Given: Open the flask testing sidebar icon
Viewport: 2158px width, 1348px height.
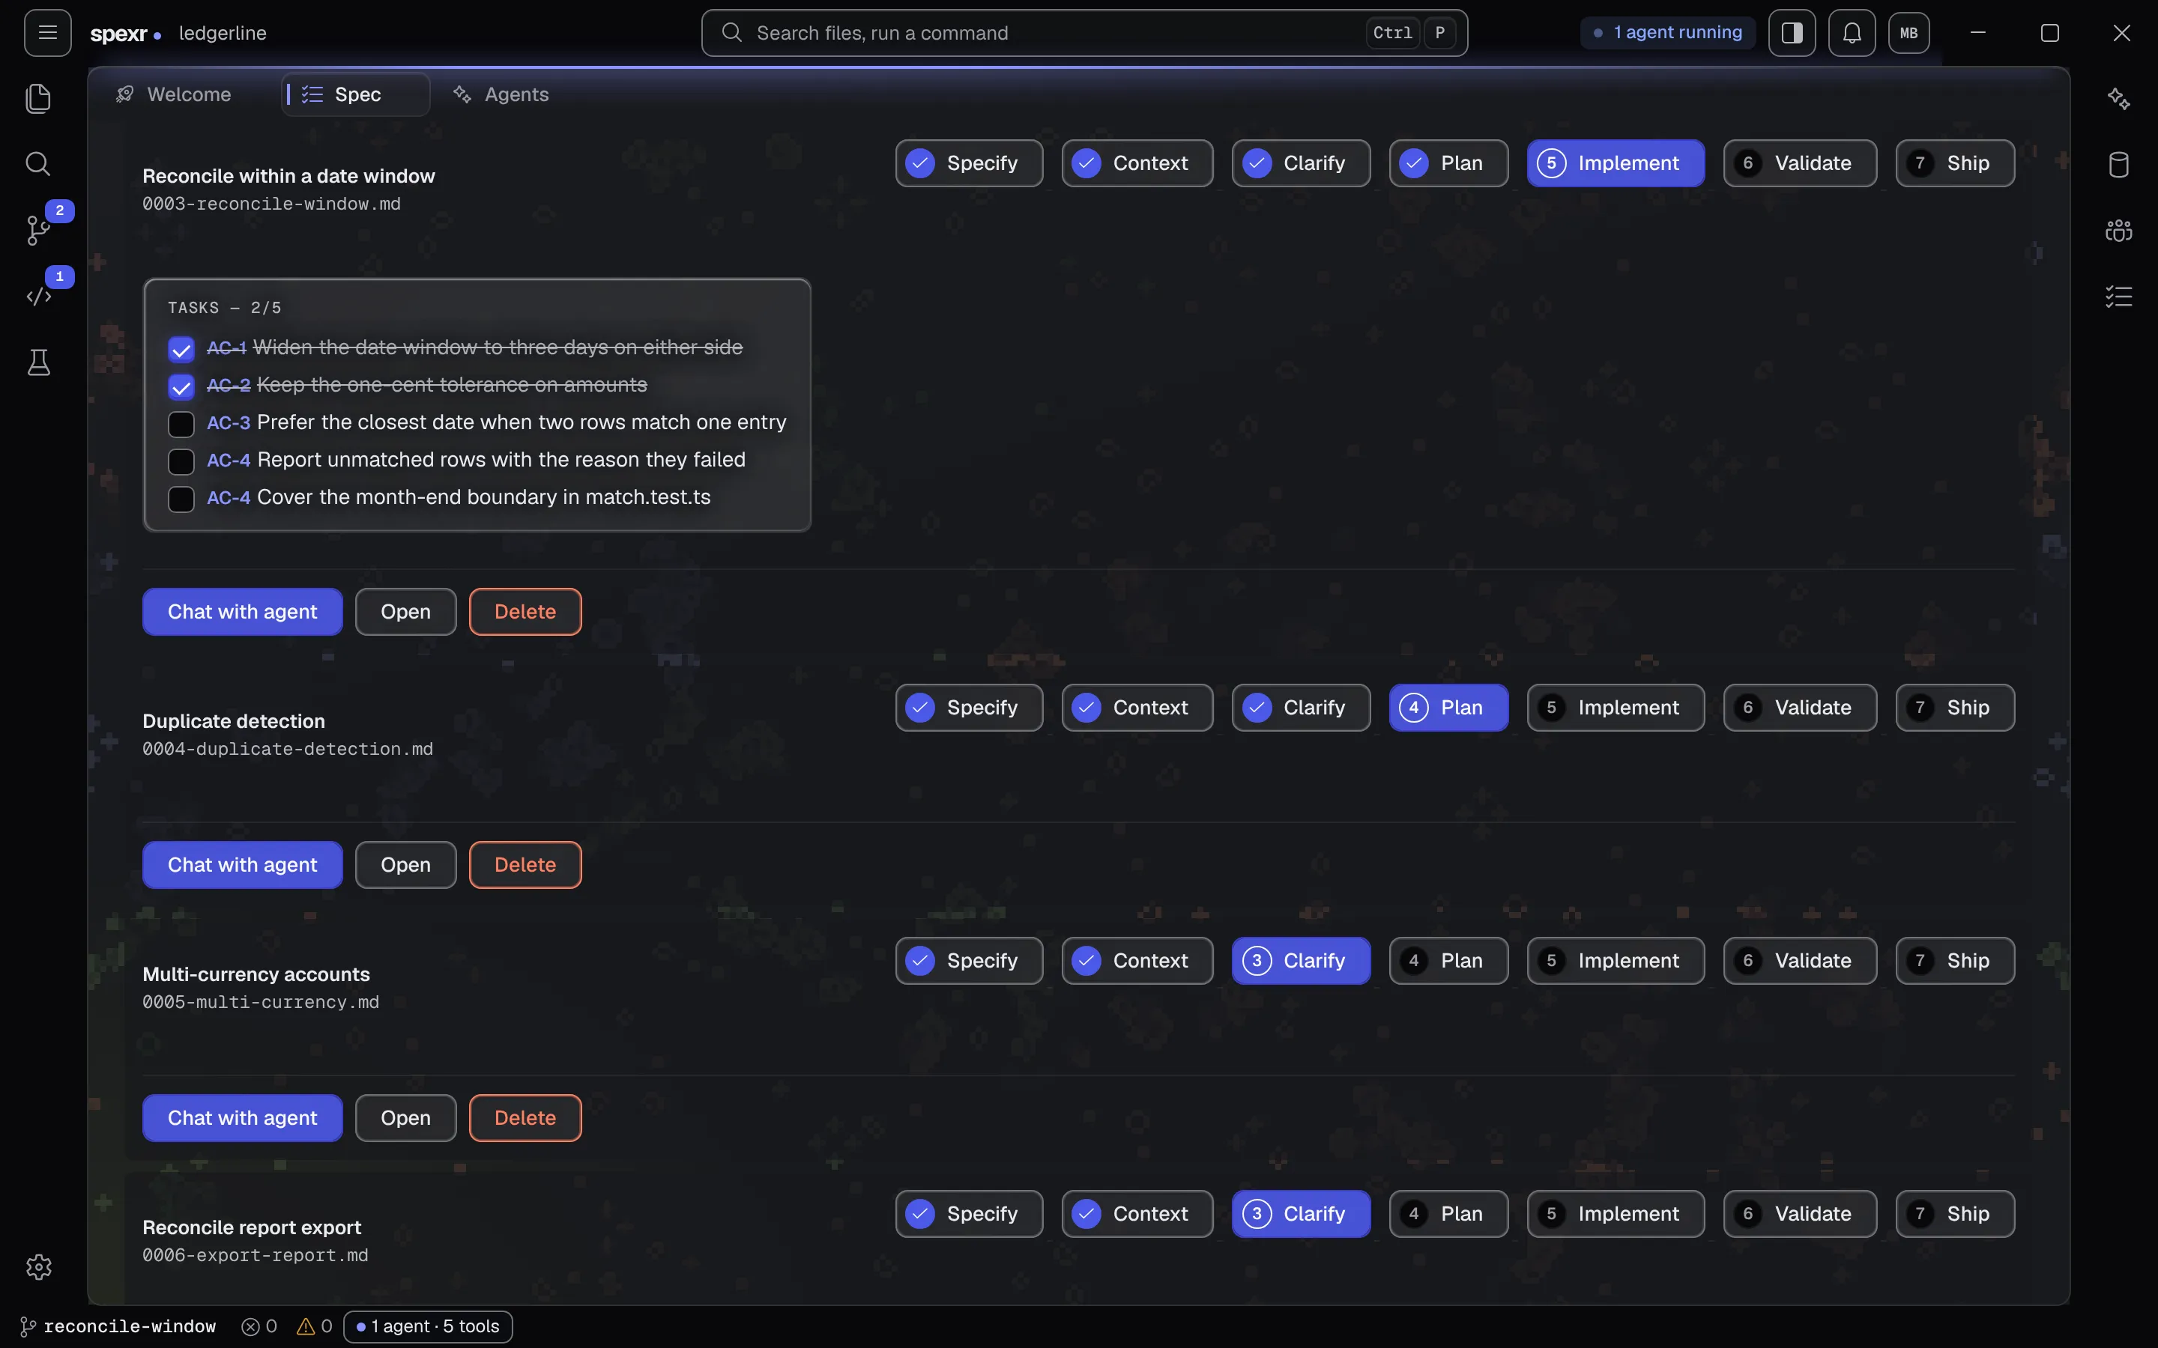Looking at the screenshot, I should (x=38, y=362).
